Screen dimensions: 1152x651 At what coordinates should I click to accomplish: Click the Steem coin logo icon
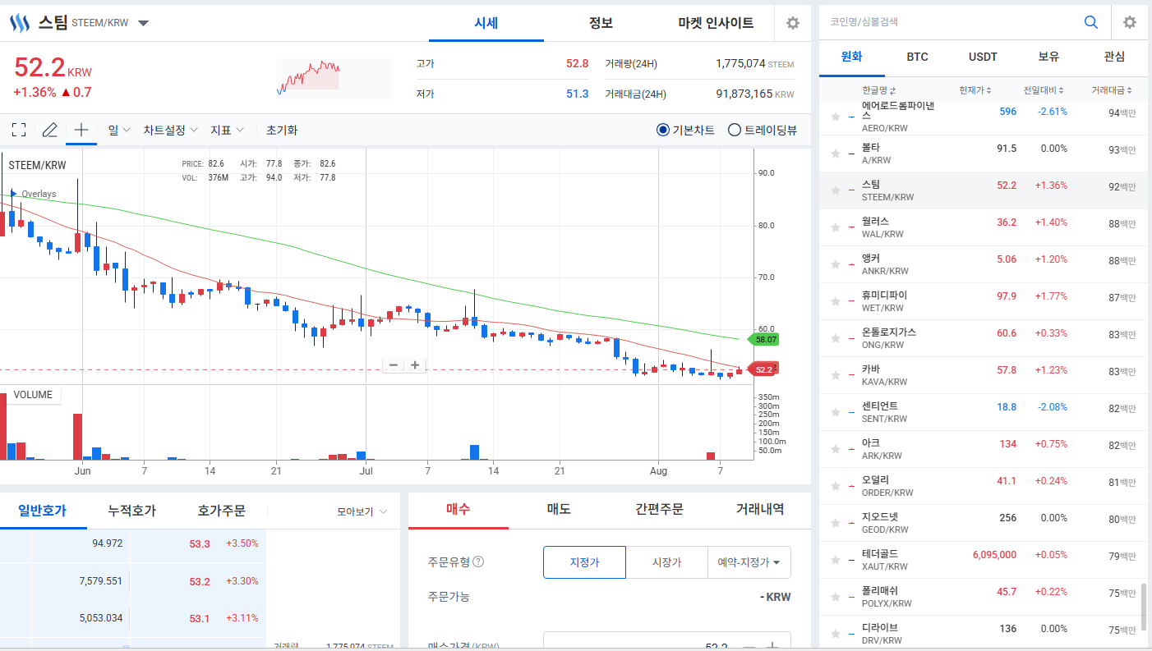point(19,23)
